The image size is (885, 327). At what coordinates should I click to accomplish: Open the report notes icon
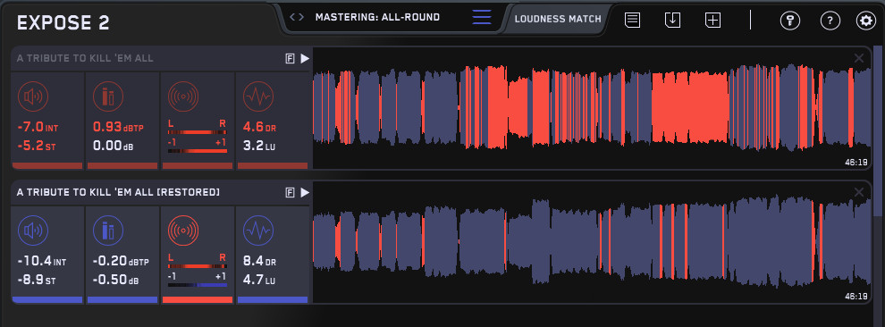(x=632, y=20)
